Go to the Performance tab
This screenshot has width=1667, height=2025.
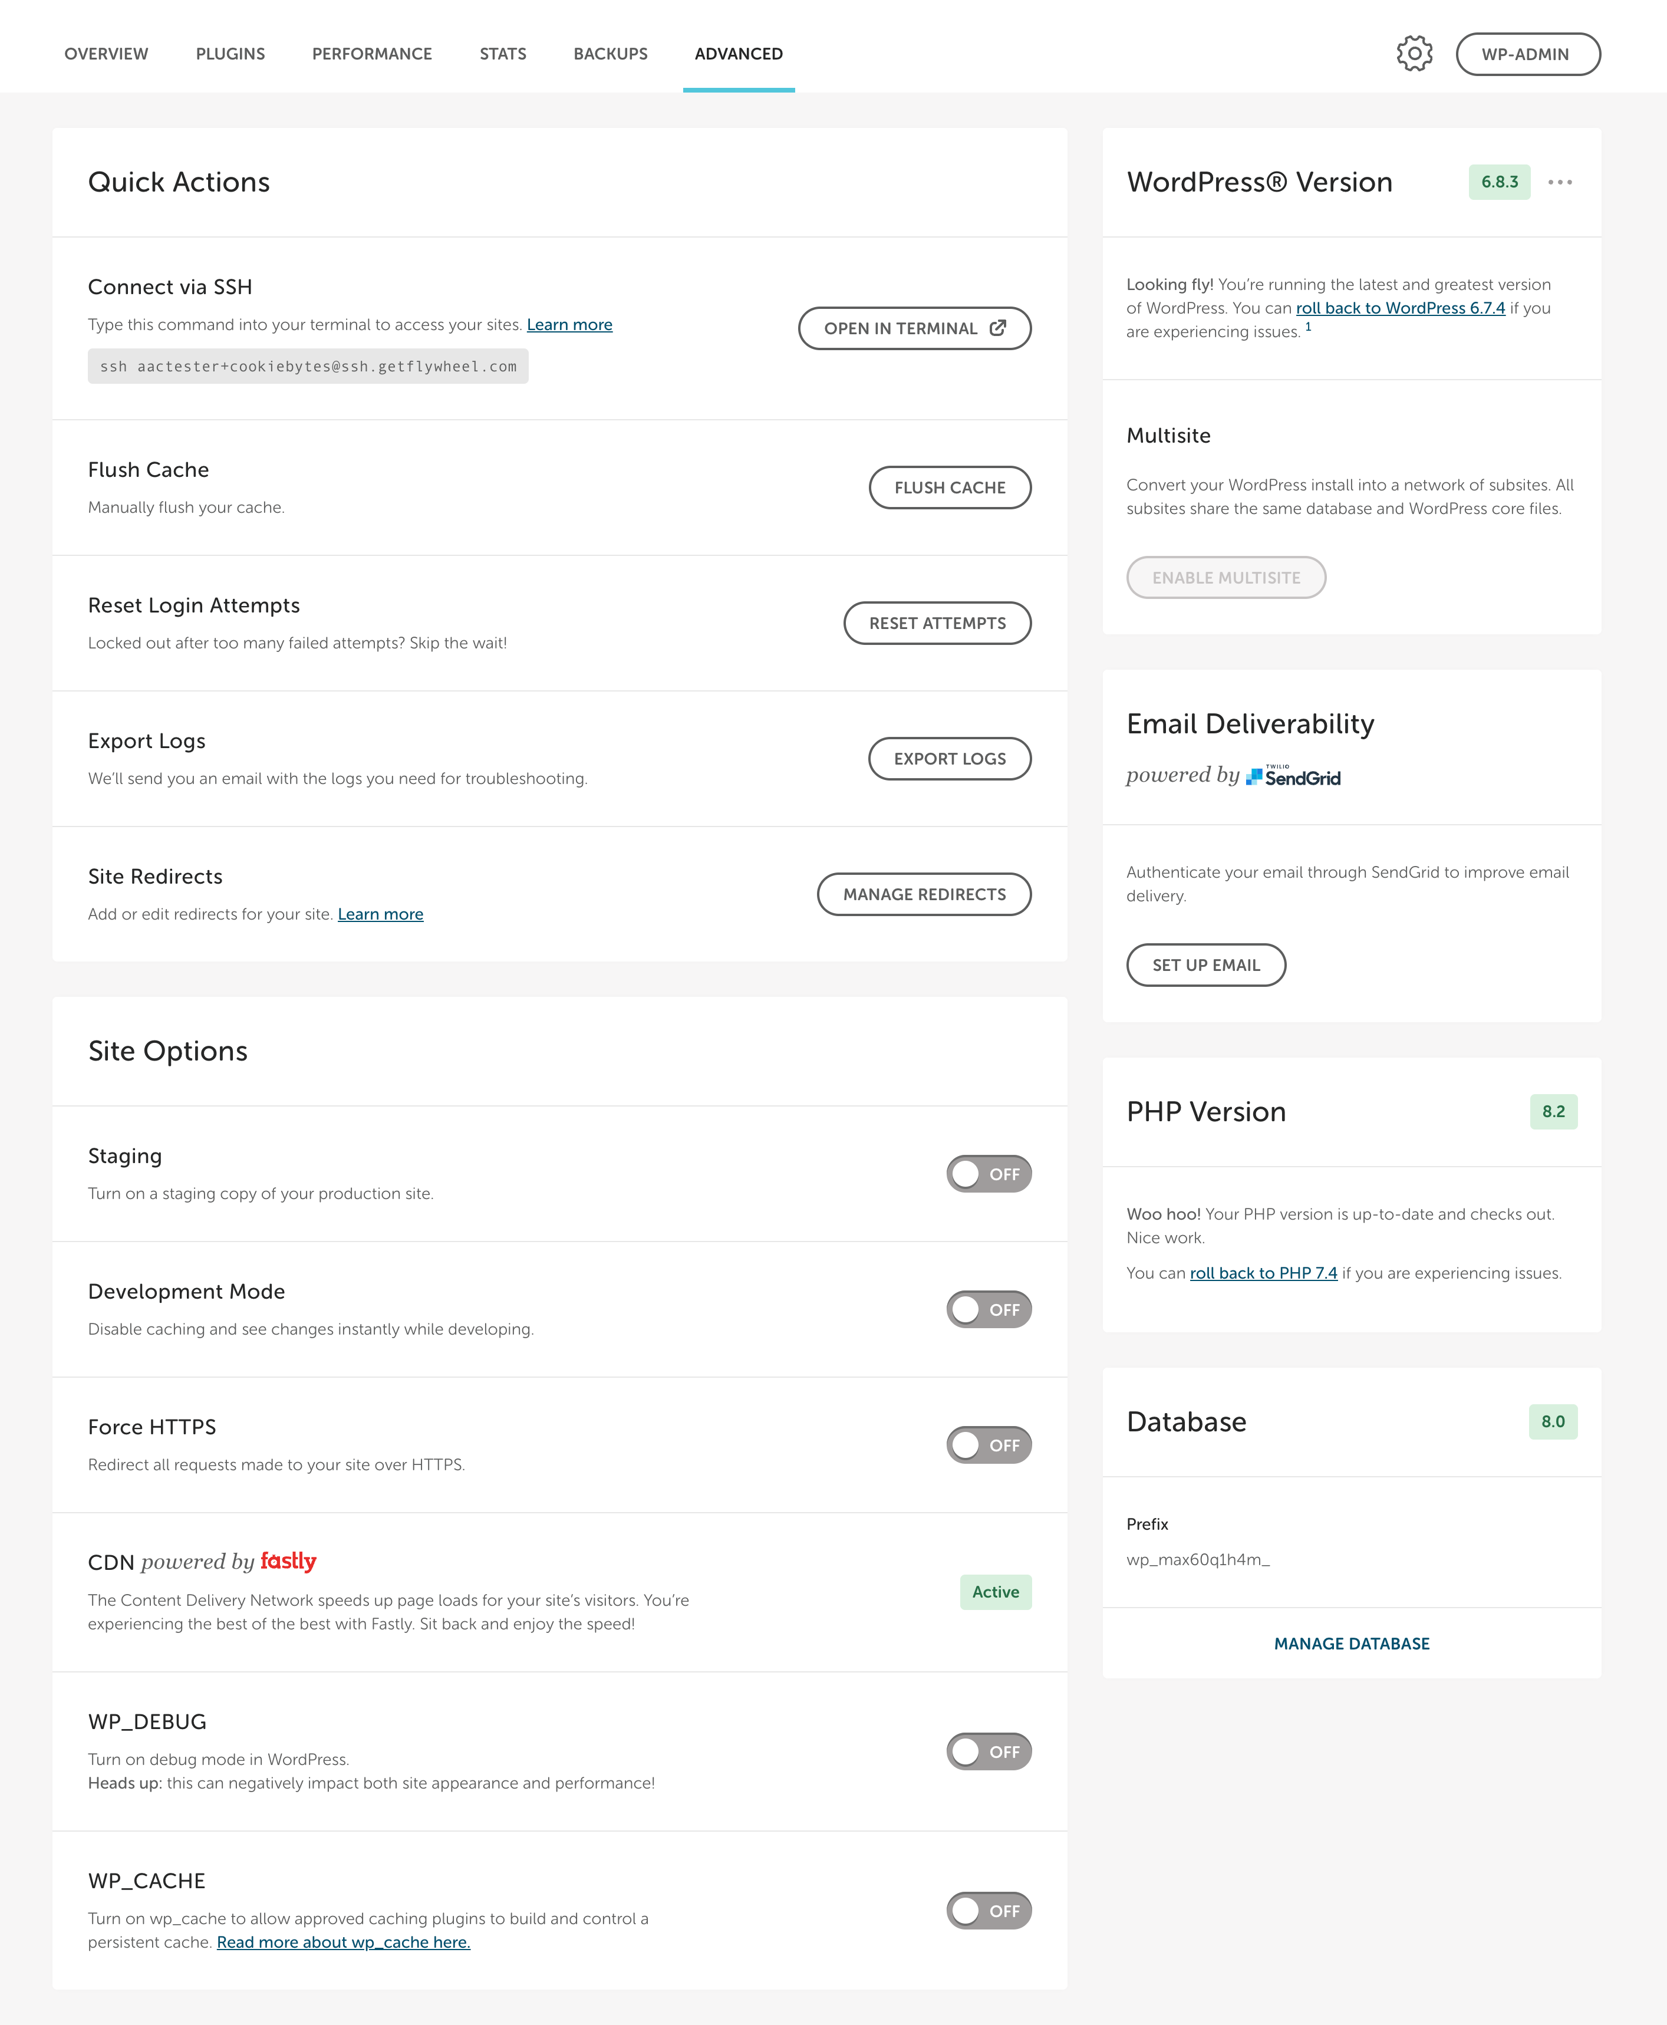[x=371, y=54]
